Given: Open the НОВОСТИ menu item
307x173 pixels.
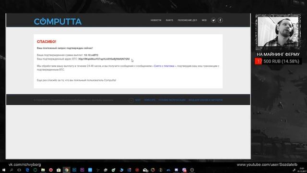Looking at the screenshot, I should point(156,20).
